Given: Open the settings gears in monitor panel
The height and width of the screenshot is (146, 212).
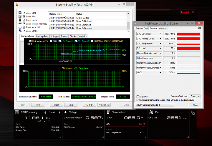Looking at the screenshot, I should [x=193, y=113].
